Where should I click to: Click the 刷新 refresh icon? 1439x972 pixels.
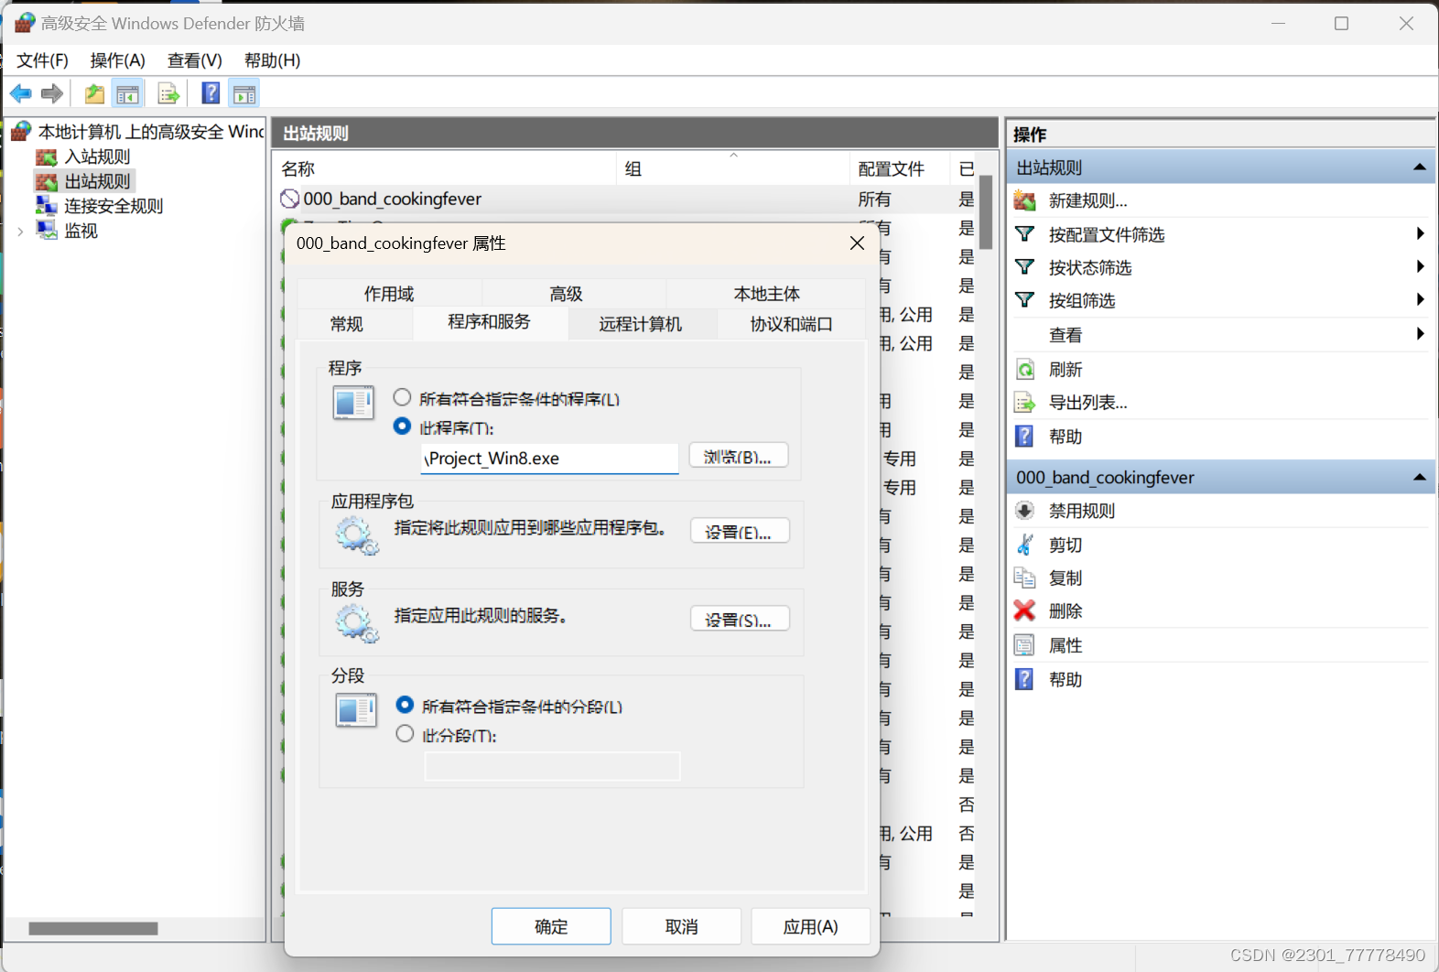[1025, 370]
